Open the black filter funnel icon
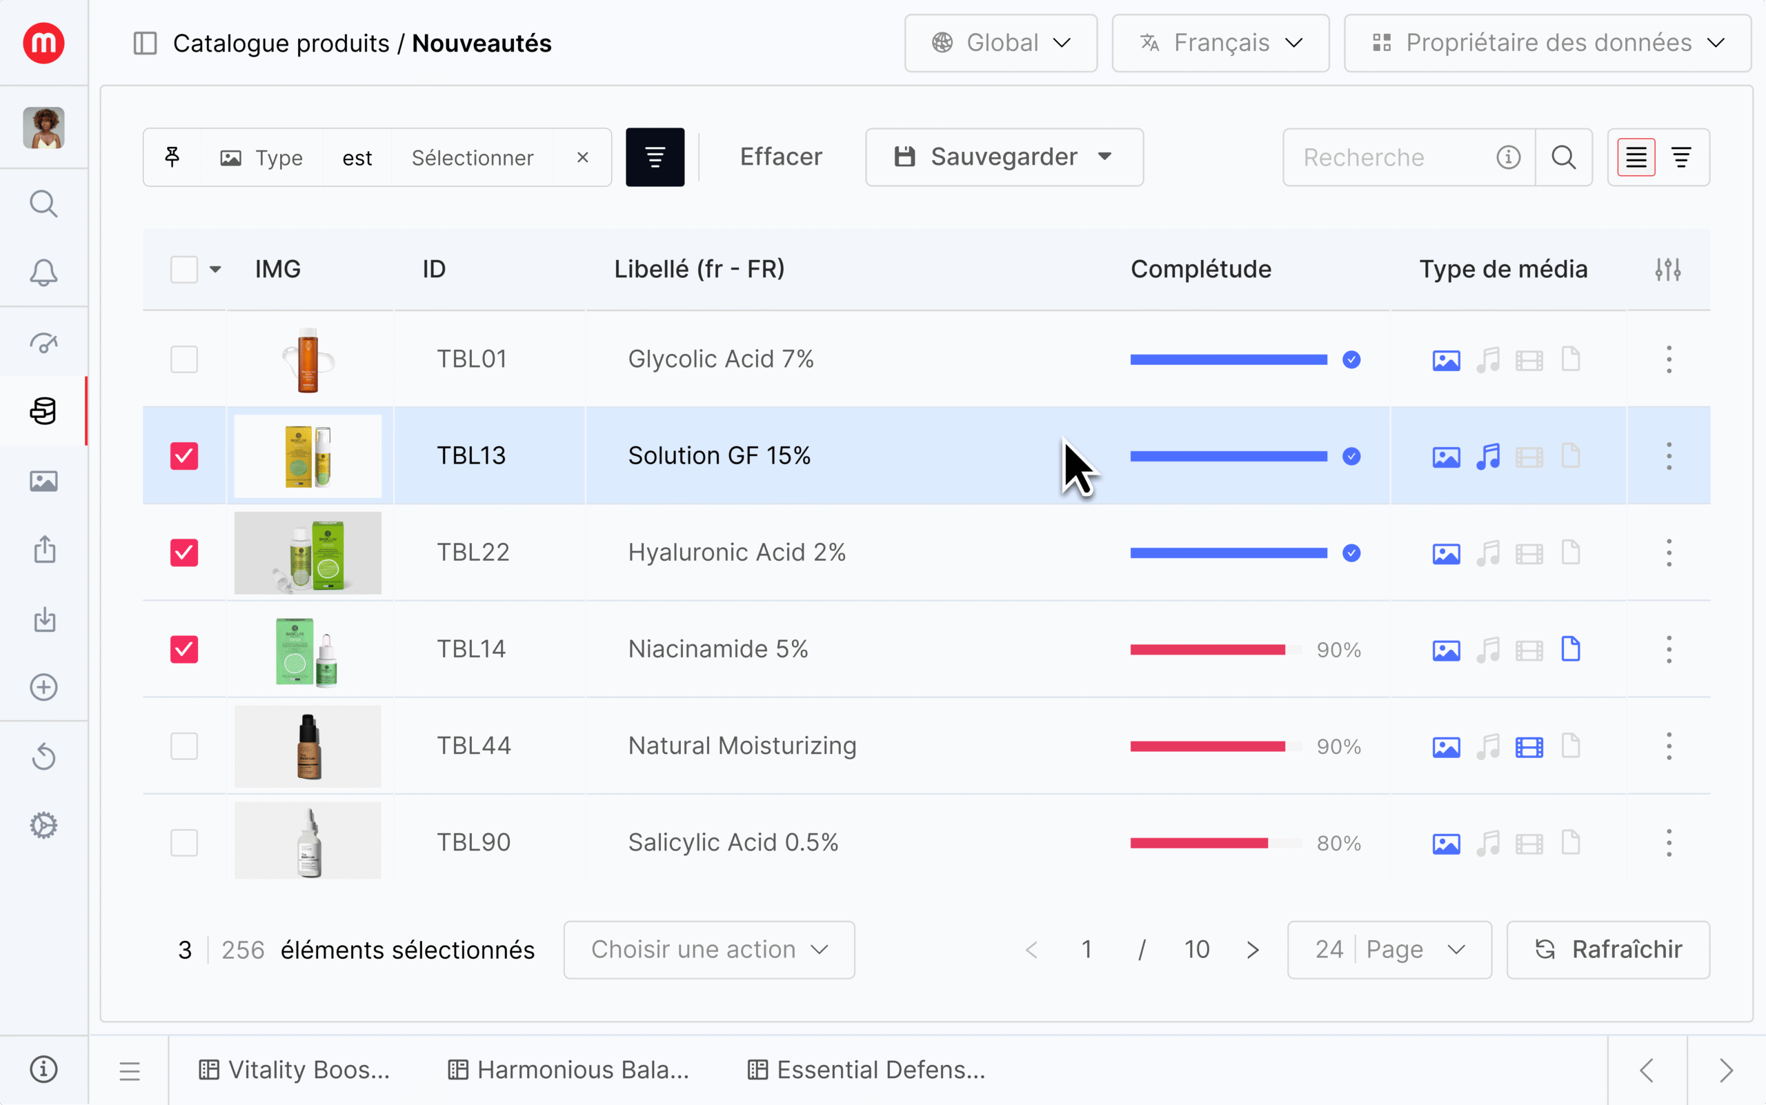 click(x=655, y=157)
